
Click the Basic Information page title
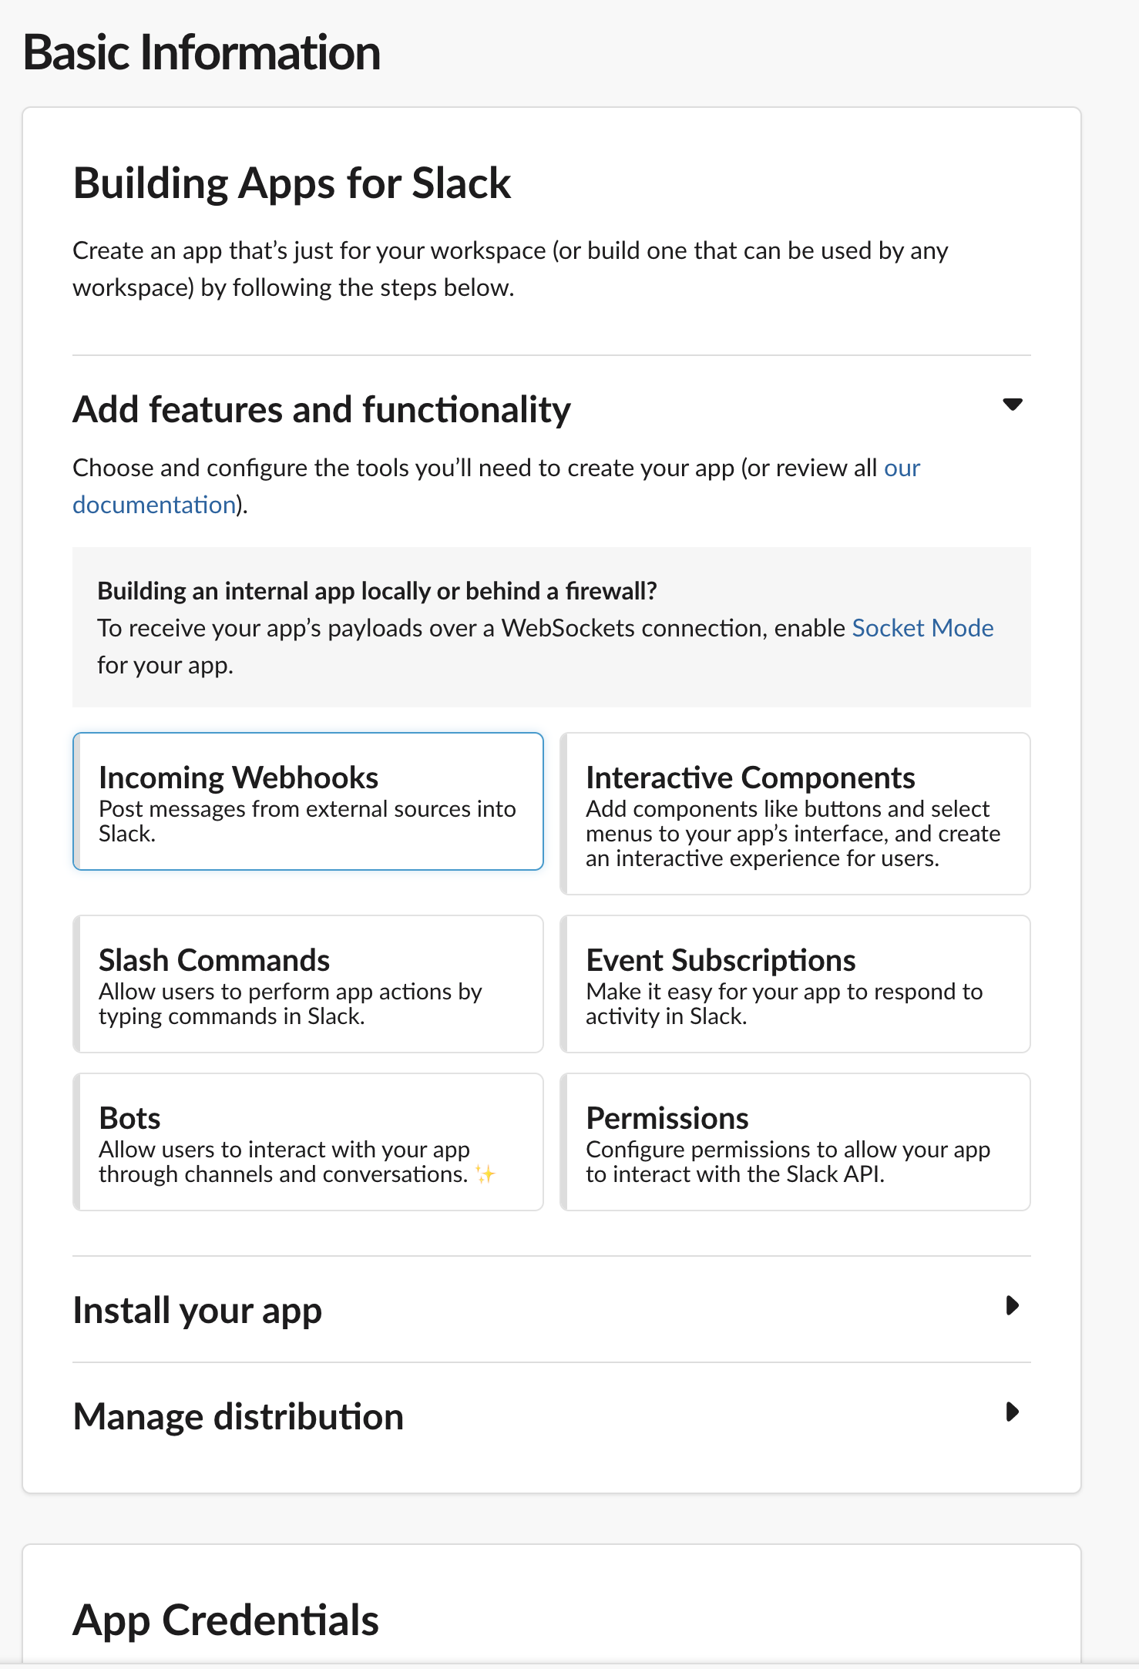[x=202, y=52]
